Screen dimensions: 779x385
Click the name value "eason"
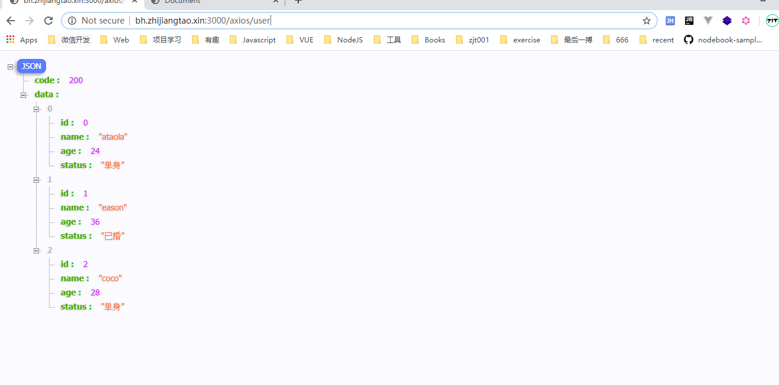click(113, 208)
